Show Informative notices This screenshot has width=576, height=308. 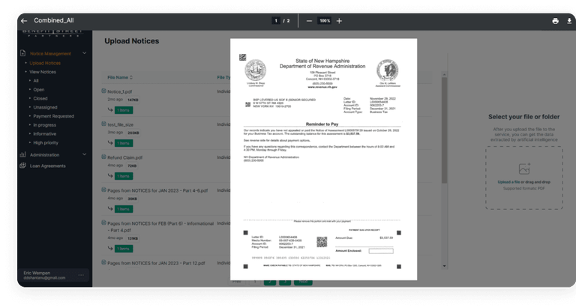click(x=45, y=133)
